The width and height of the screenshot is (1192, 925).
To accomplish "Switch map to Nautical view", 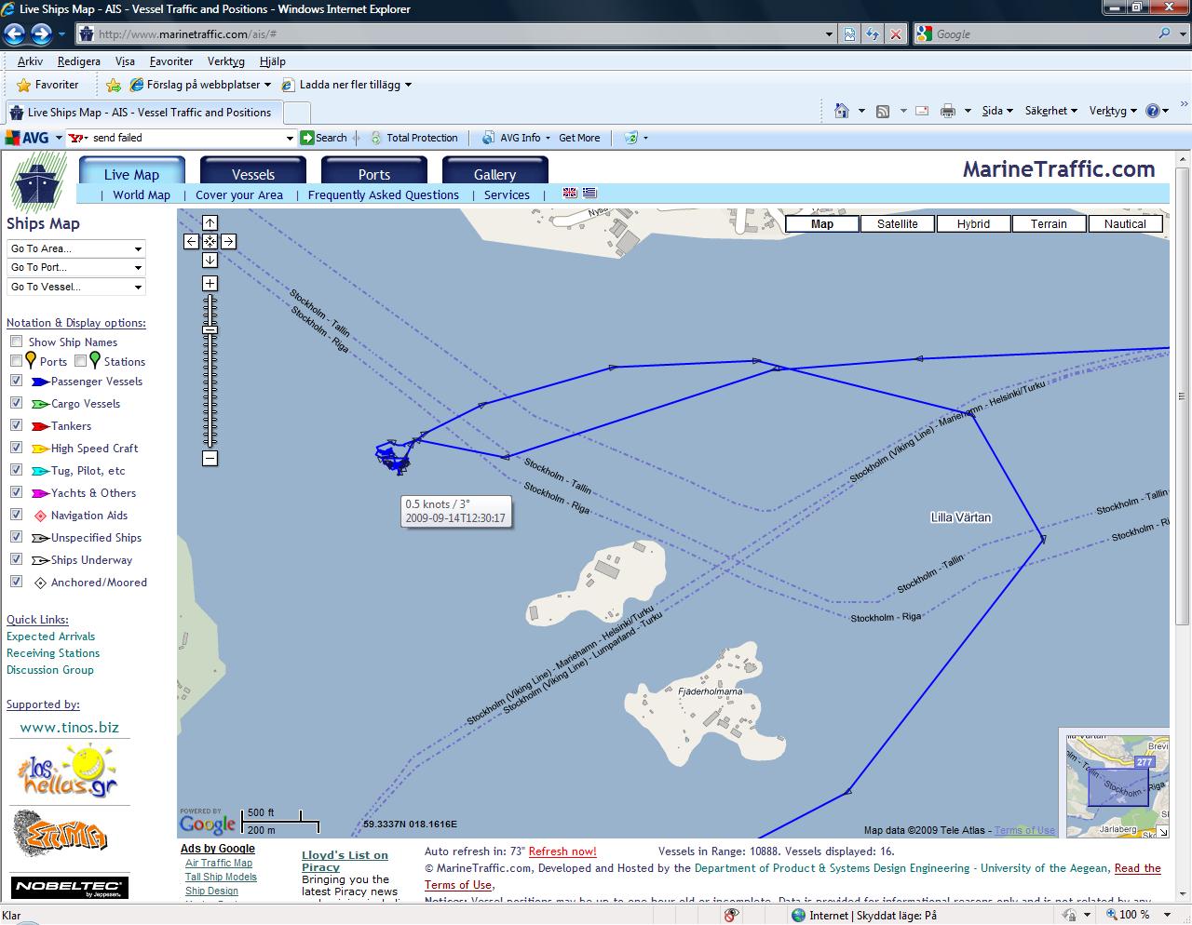I will [1125, 223].
